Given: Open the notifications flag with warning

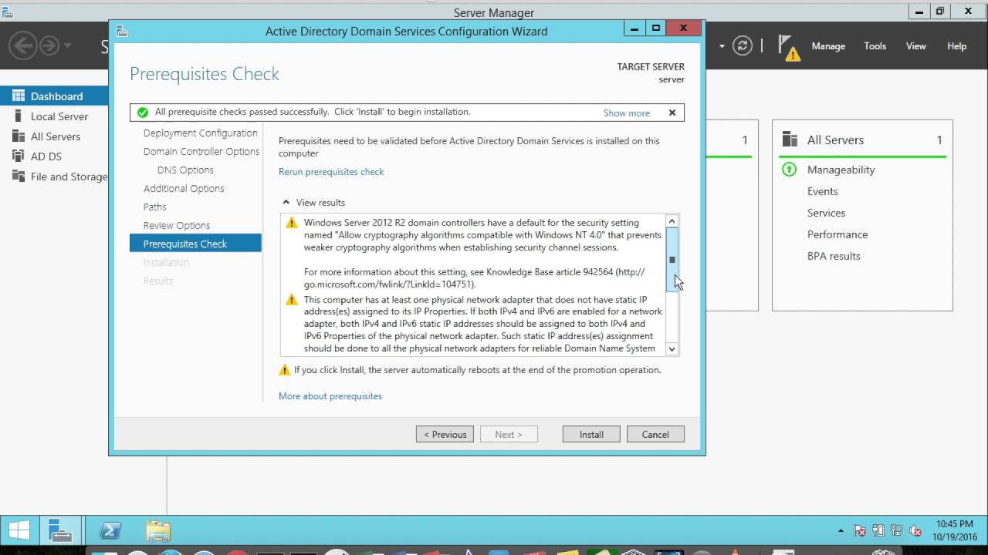Looking at the screenshot, I should [x=788, y=47].
